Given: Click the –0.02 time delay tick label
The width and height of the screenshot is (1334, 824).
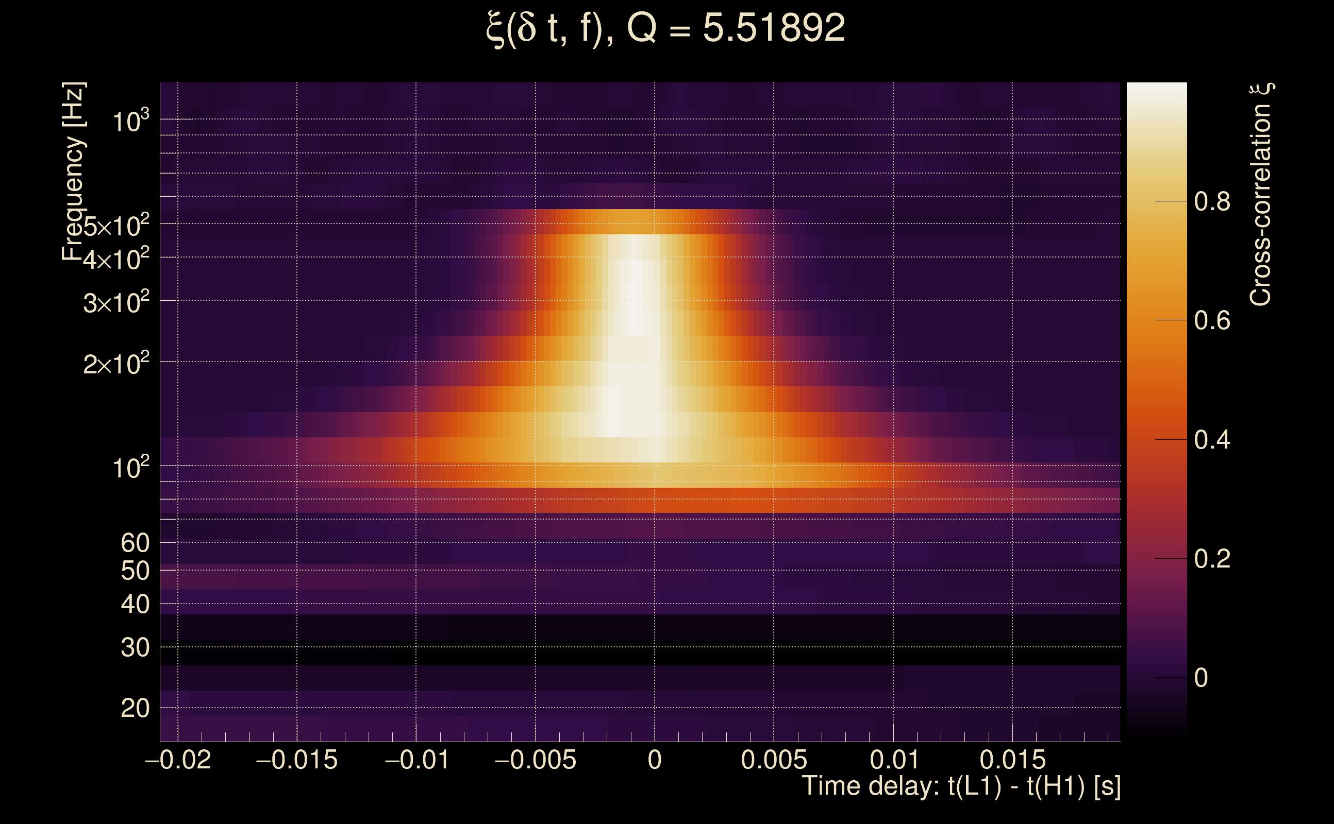Looking at the screenshot, I should (178, 760).
